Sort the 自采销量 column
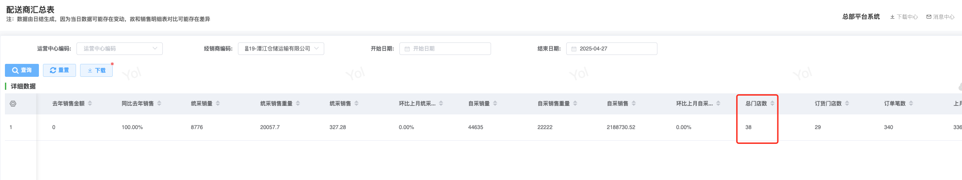Viewport: 962px width, 180px height. pos(495,104)
